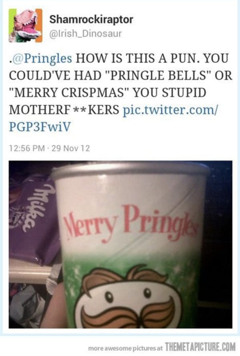Click the PGP3FwiV link continuation
The image size is (240, 356).
(40, 127)
